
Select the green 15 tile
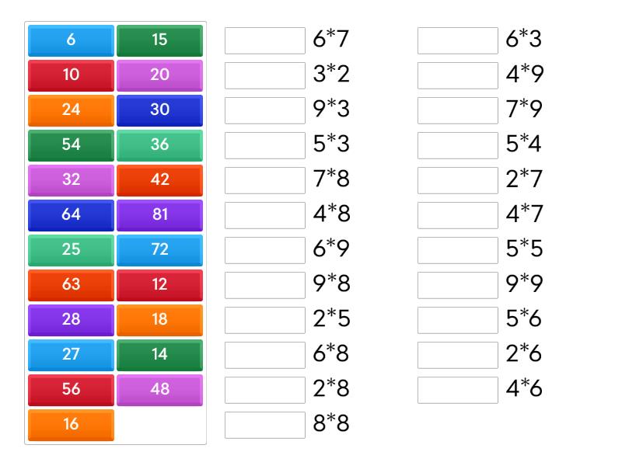pos(159,40)
